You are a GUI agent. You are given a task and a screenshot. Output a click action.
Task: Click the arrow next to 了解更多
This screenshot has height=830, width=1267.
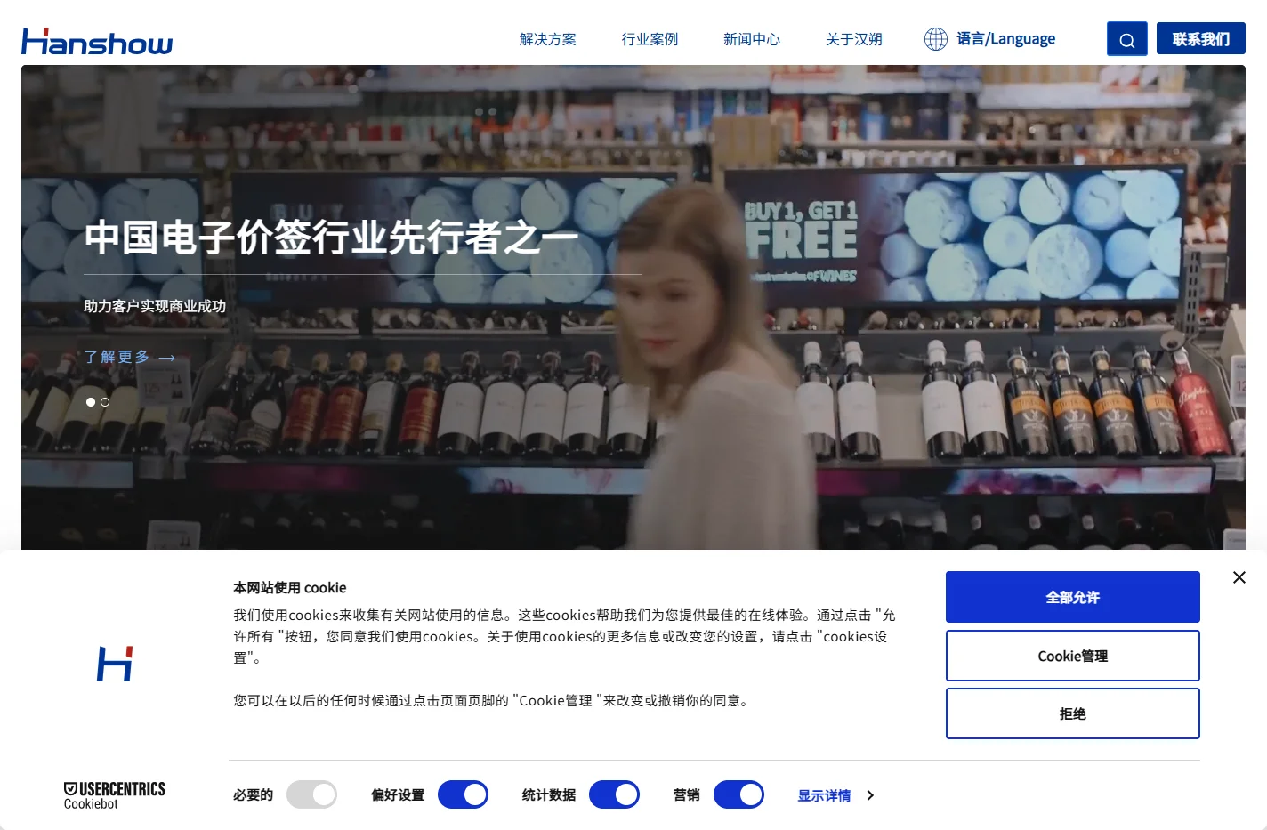point(167,358)
